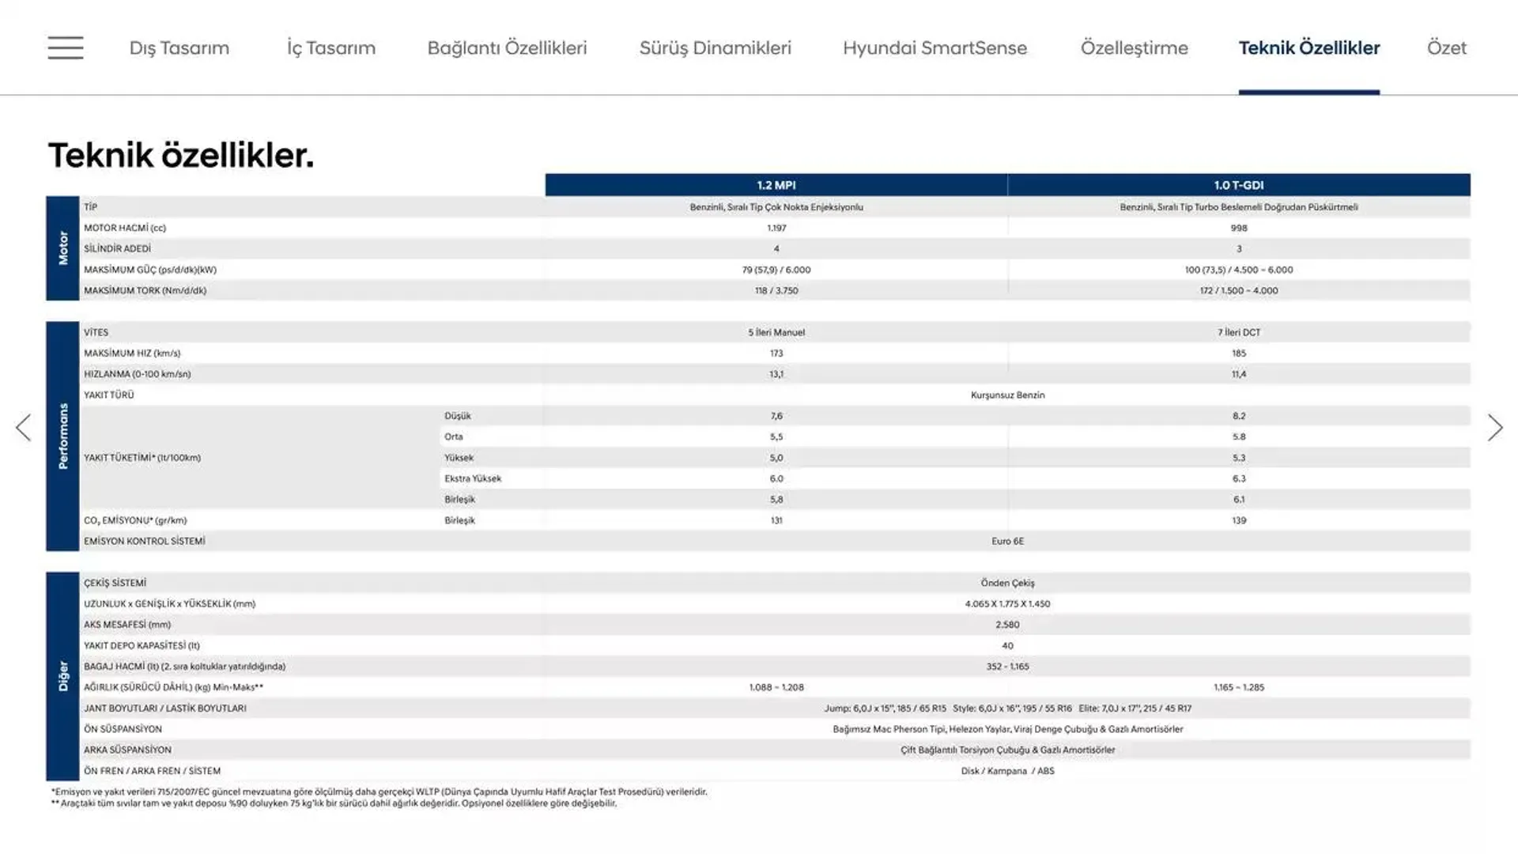Click the EMİSYON KONTROL SİSTEMİ label
The width and height of the screenshot is (1518, 854).
tap(145, 541)
